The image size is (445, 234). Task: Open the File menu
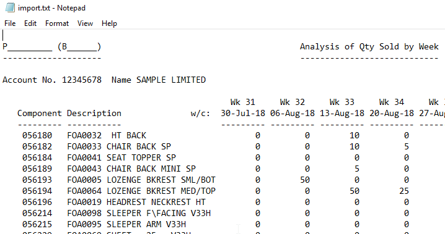(x=10, y=23)
